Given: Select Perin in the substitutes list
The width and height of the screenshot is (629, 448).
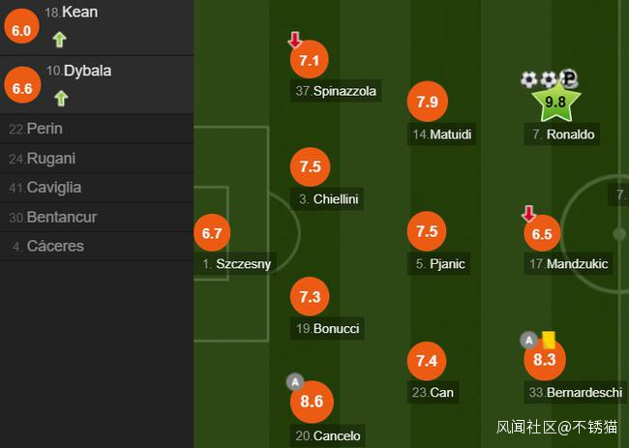Looking at the screenshot, I should tap(44, 129).
